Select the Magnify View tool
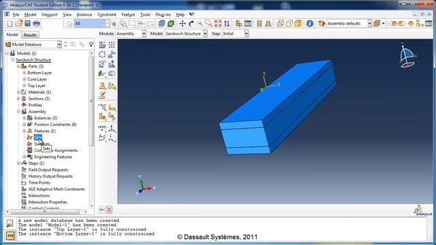 [x=200, y=24]
